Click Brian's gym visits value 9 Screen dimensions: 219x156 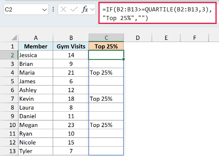[71, 64]
